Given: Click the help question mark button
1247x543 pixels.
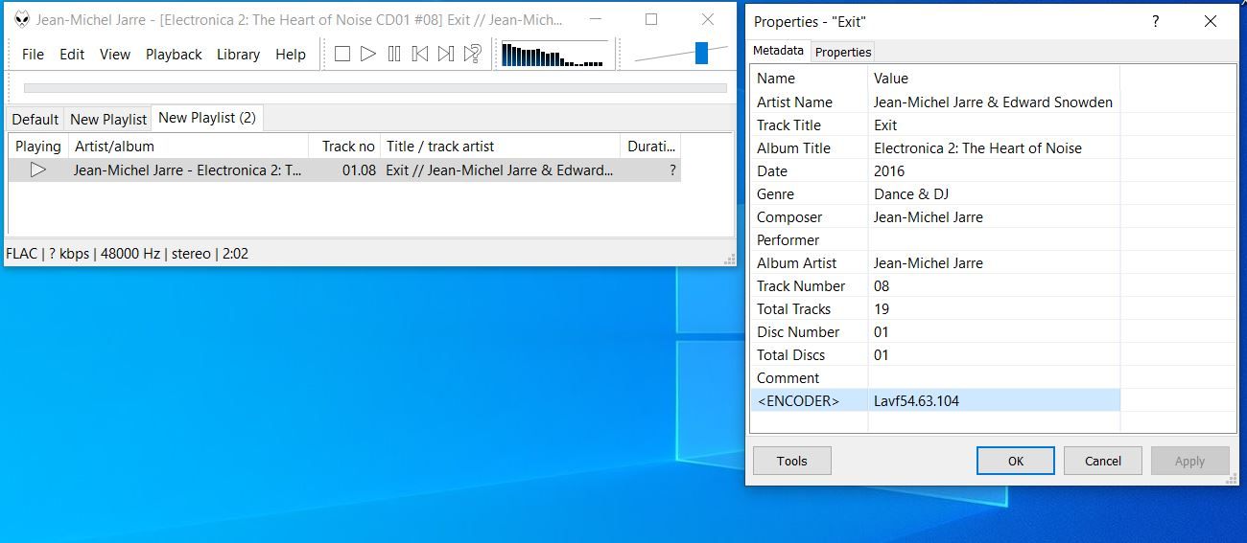Looking at the screenshot, I should 1155,21.
